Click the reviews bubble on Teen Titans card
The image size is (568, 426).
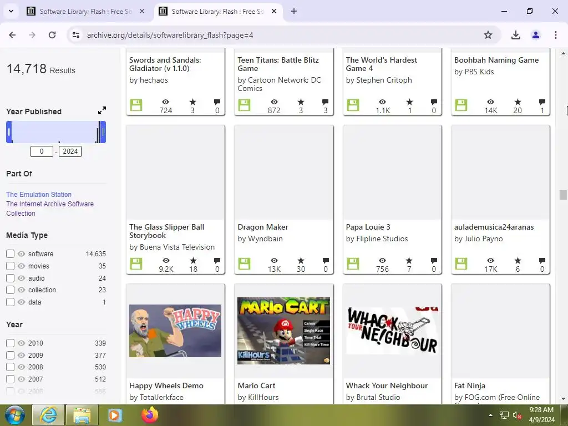(325, 102)
